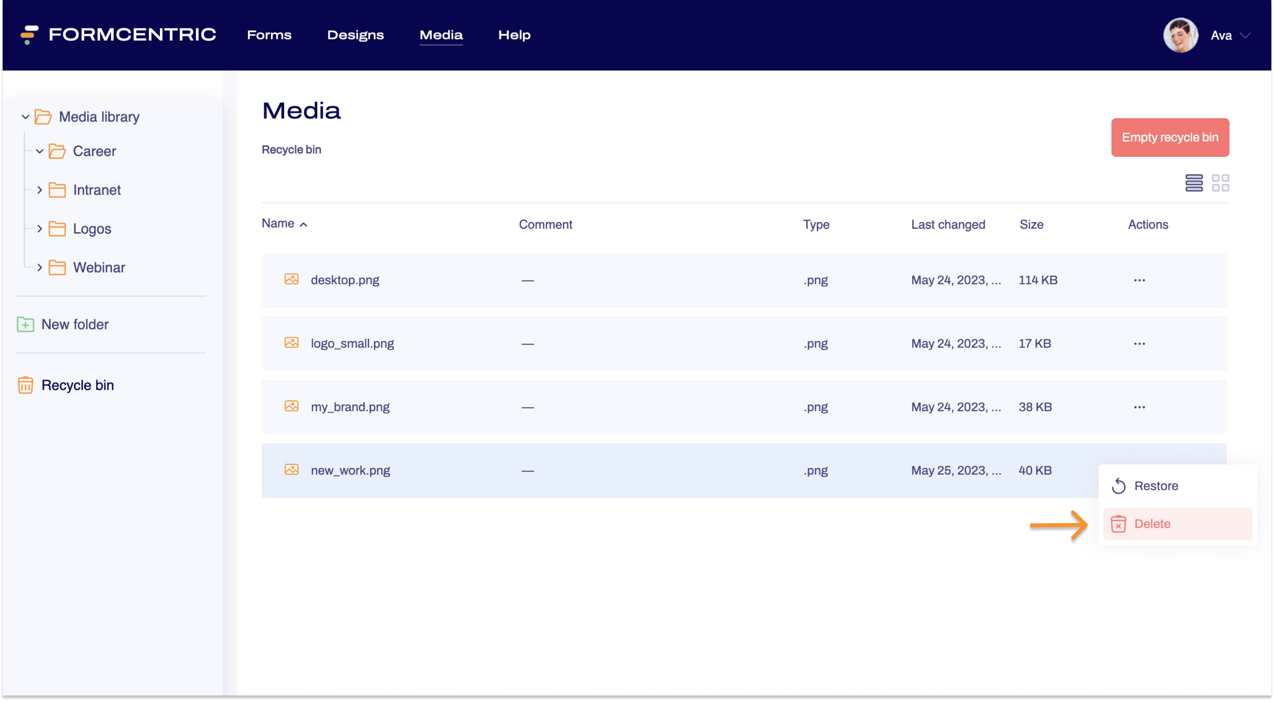Click the Logos folder icon
This screenshot has height=701, width=1274.
tap(57, 229)
